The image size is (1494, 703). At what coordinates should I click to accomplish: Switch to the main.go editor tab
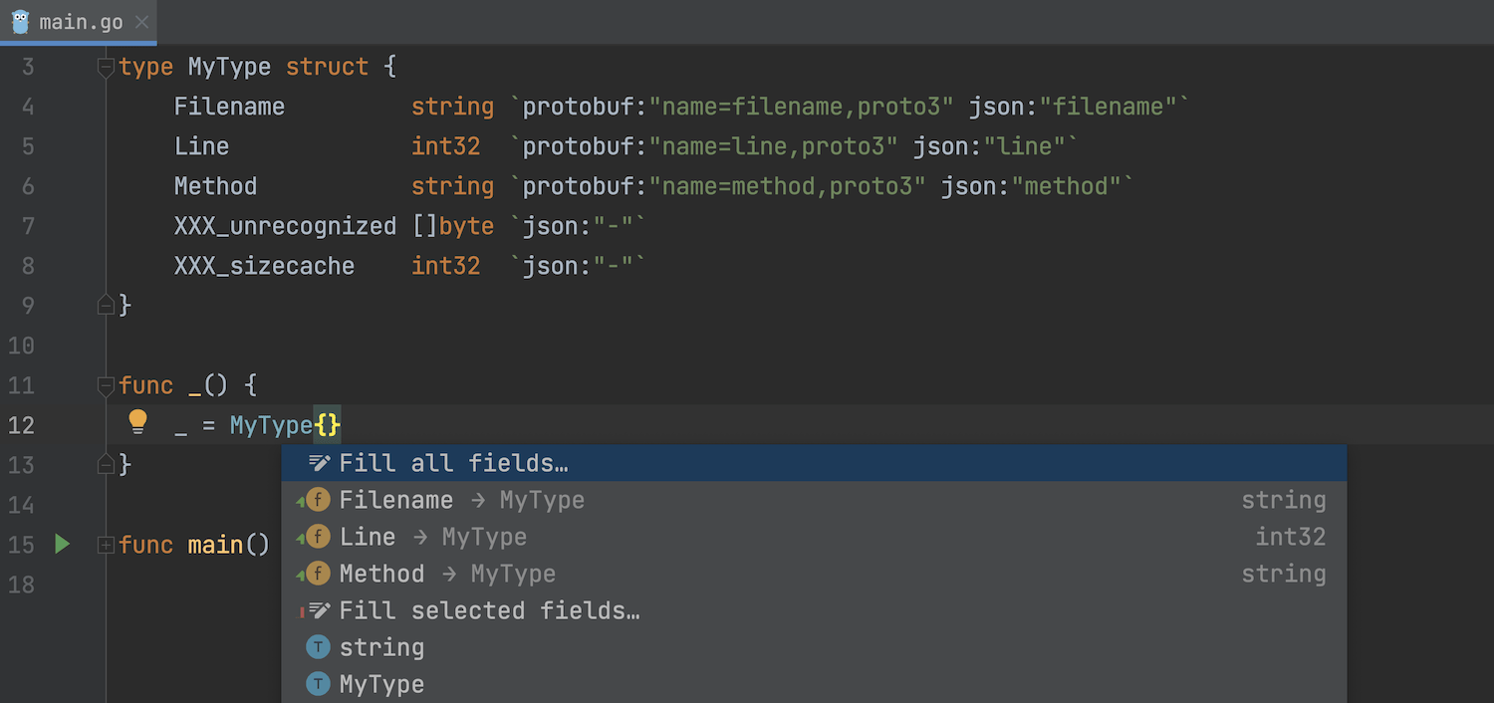click(x=80, y=22)
